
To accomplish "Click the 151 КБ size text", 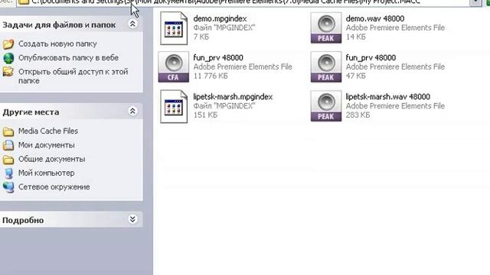I will (205, 115).
